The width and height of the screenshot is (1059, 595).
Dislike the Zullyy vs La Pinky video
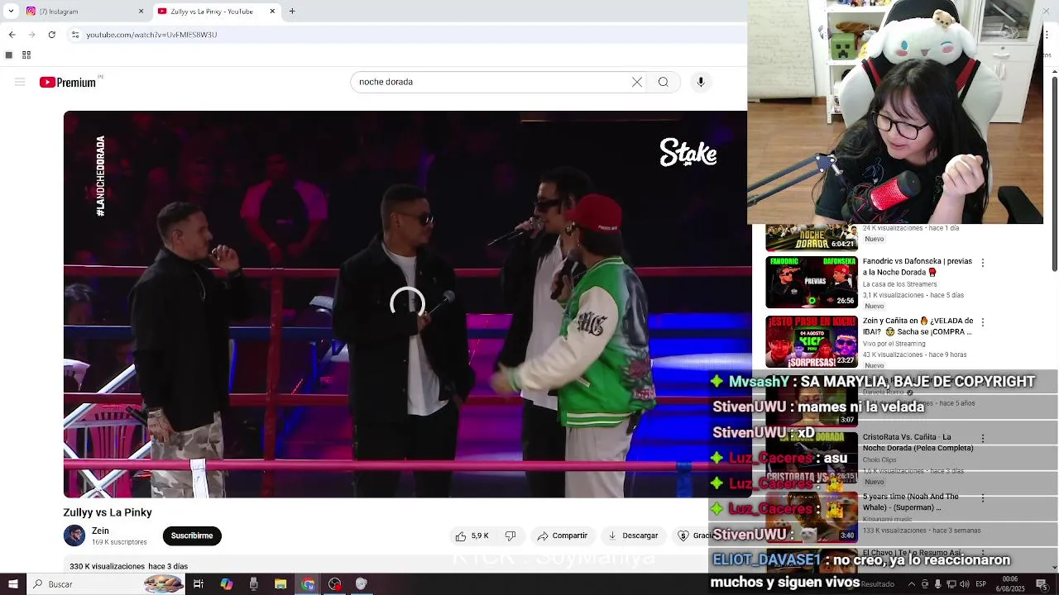click(510, 535)
